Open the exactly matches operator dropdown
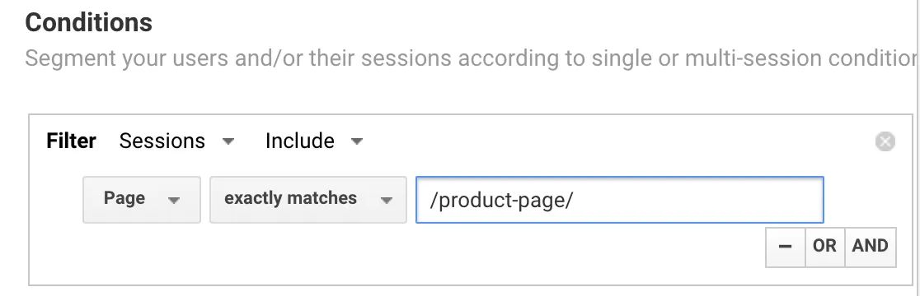This screenshot has height=296, width=920. [308, 200]
